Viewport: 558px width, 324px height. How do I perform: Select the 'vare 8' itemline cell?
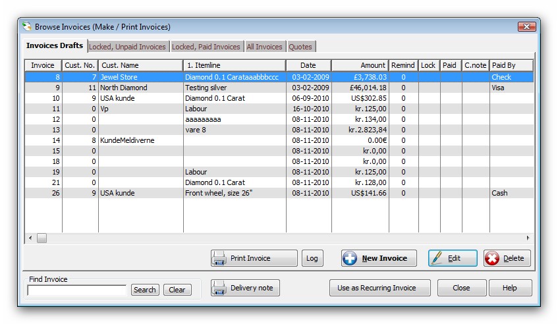[235, 130]
